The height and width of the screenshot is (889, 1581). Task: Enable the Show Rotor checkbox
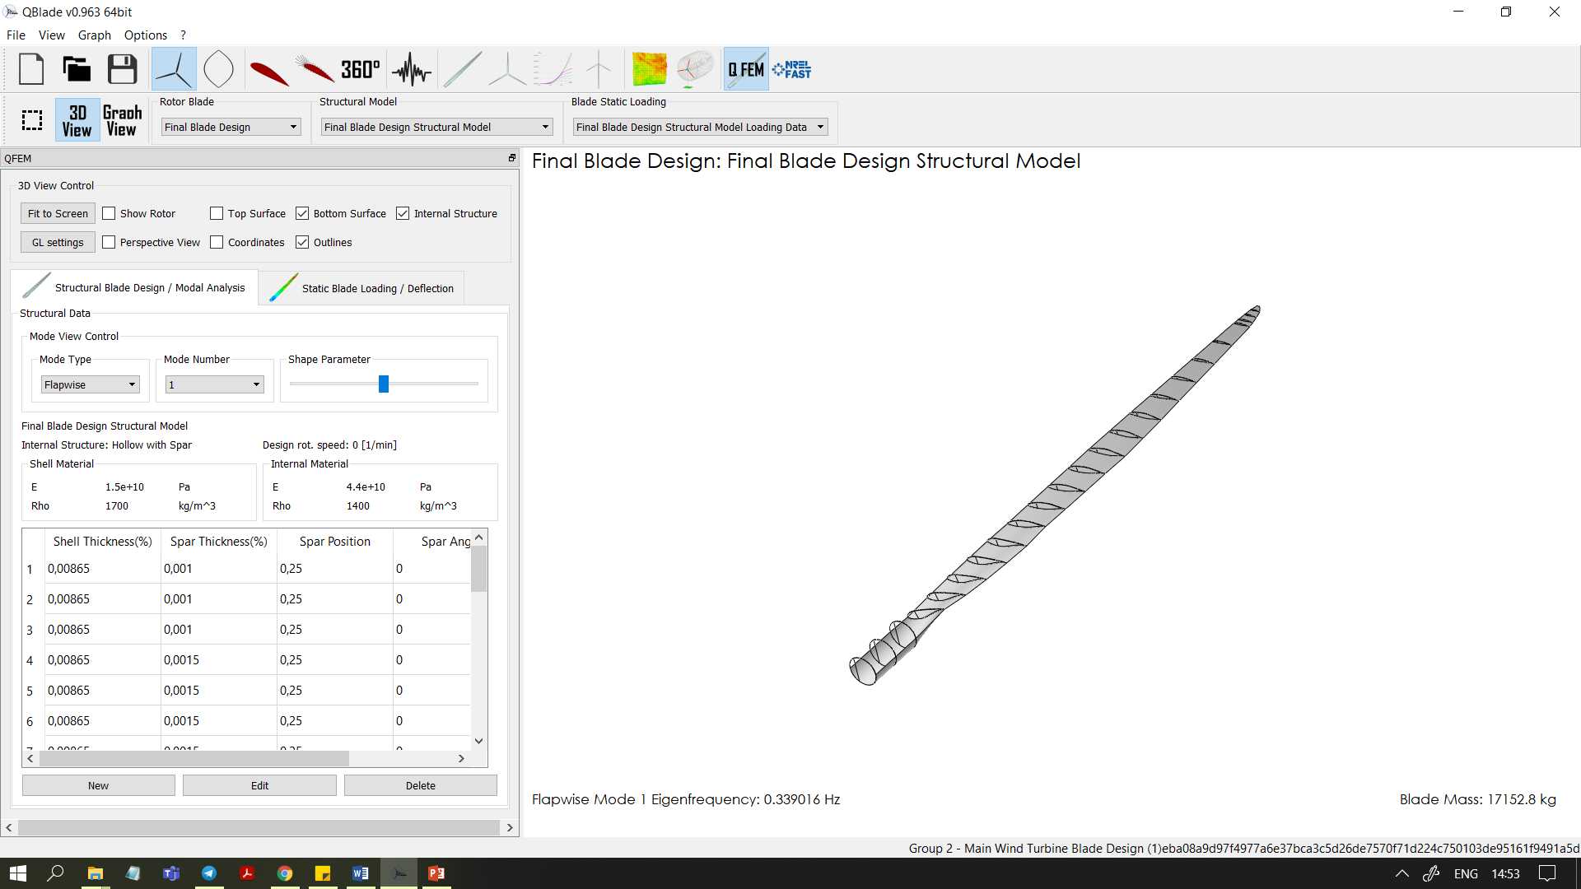click(109, 213)
